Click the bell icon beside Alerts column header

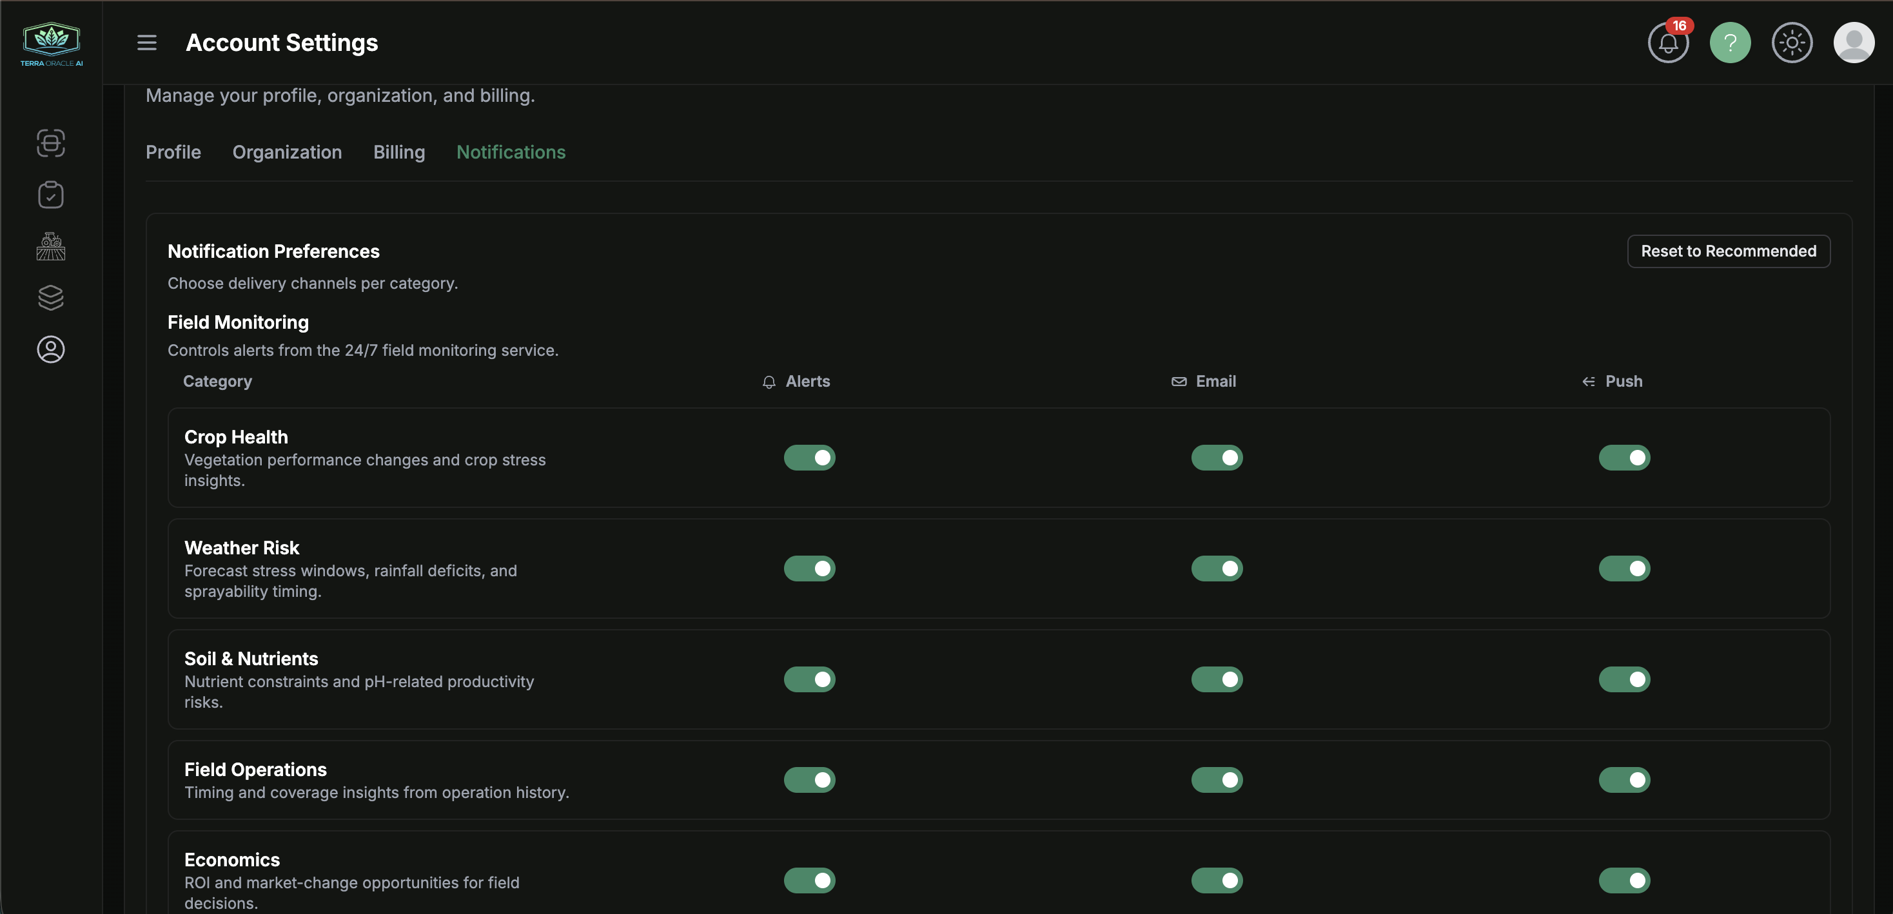point(769,382)
